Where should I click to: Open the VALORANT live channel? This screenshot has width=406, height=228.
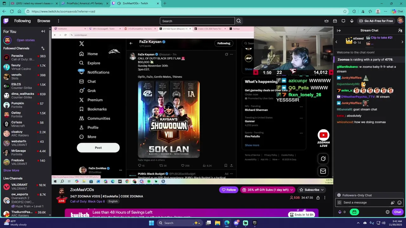pyautogui.click(x=25, y=187)
